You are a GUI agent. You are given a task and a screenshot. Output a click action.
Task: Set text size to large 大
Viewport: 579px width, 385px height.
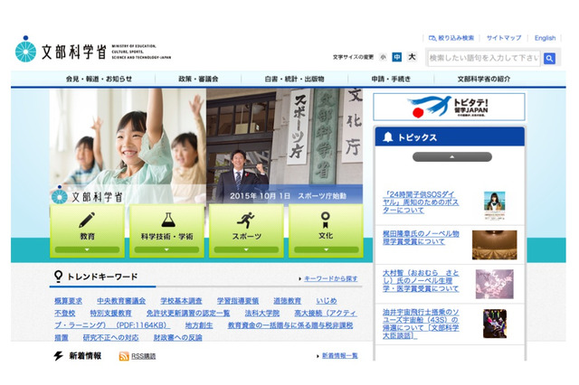click(412, 57)
